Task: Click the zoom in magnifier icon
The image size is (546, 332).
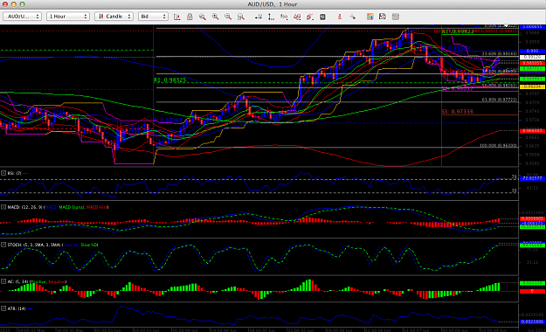Action: 215,17
